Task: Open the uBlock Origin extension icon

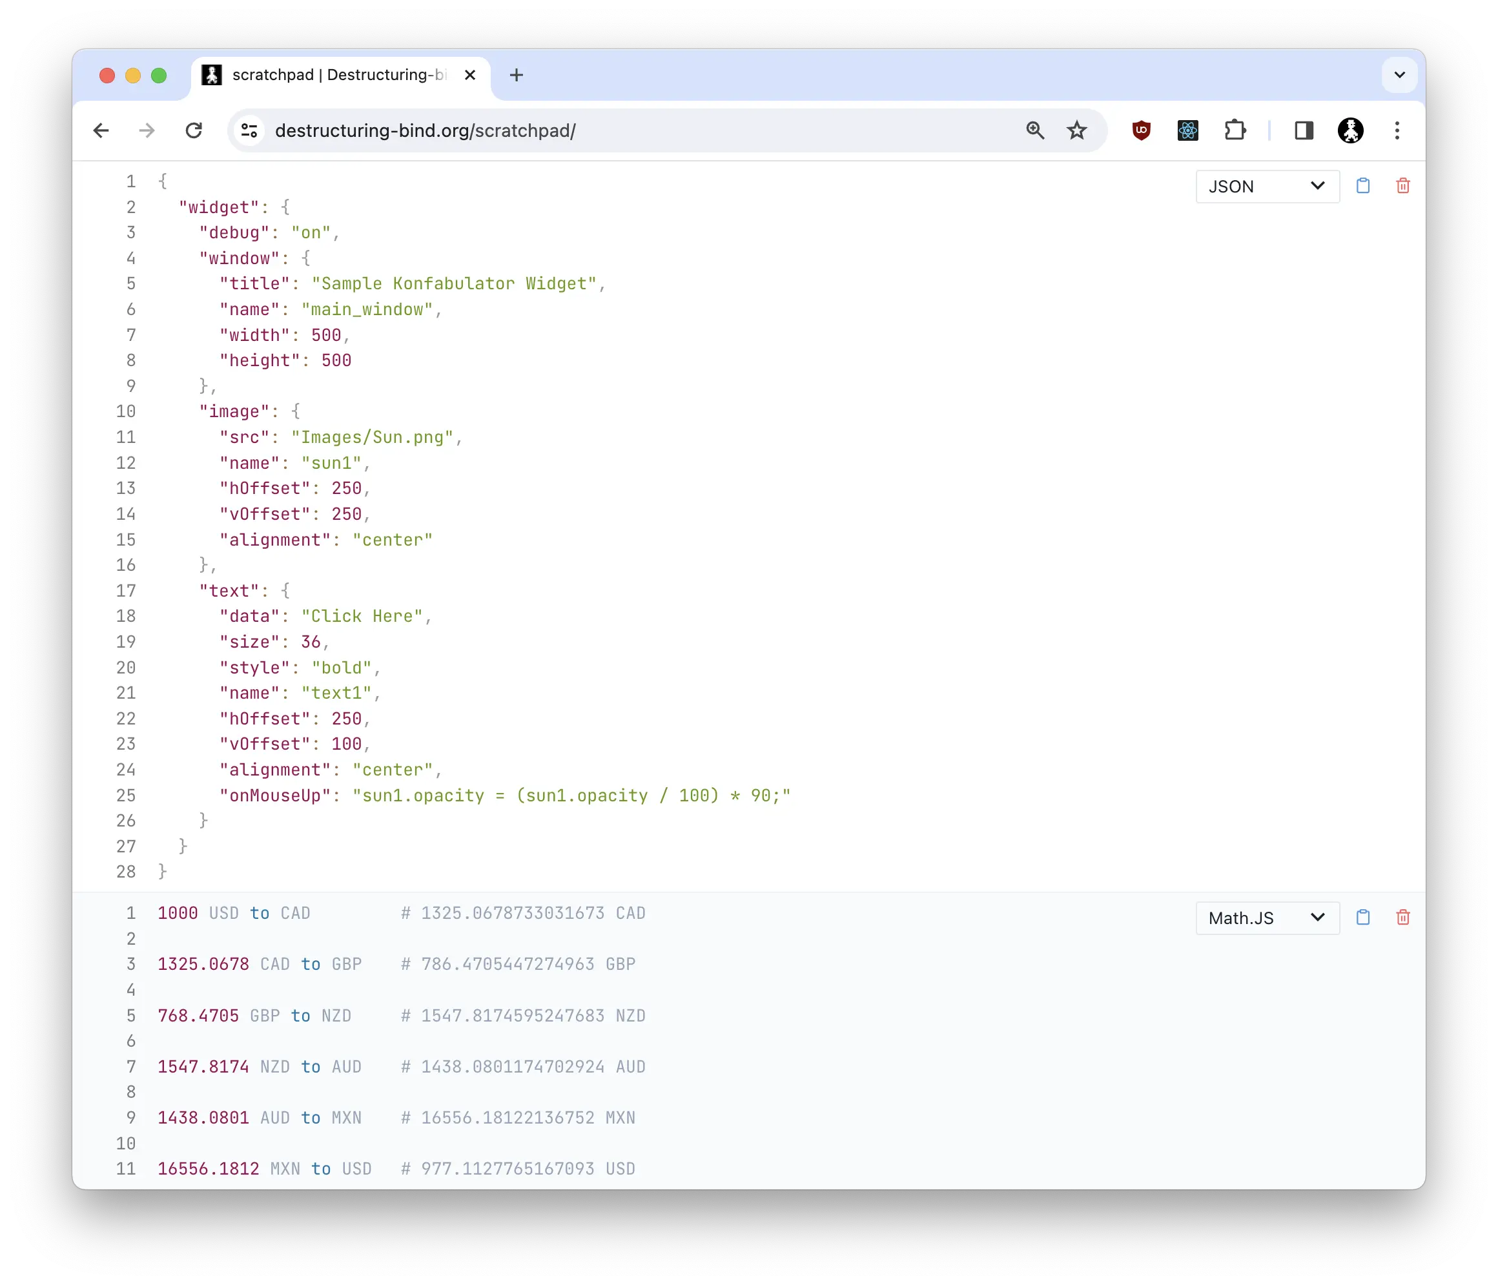Action: pos(1141,131)
